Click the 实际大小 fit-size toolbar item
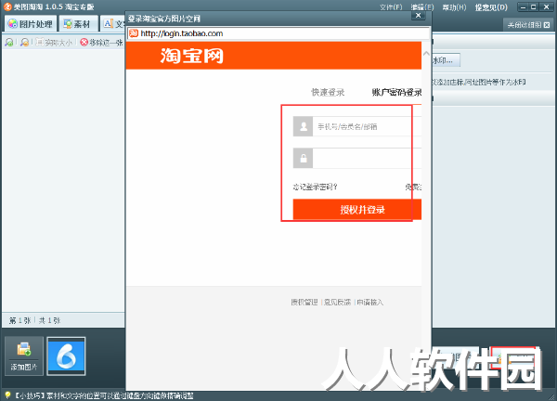 click(55, 43)
